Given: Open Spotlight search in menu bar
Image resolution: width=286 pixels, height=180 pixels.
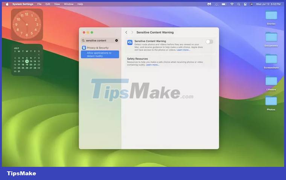Looking at the screenshot, I should pos(239,4).
